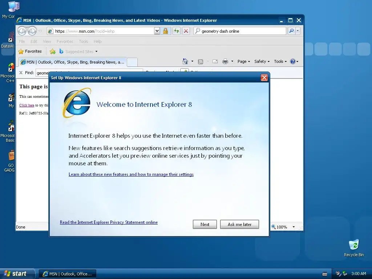Click the Back arrow in Internet Explorer
The width and height of the screenshot is (372, 279).
(22, 31)
